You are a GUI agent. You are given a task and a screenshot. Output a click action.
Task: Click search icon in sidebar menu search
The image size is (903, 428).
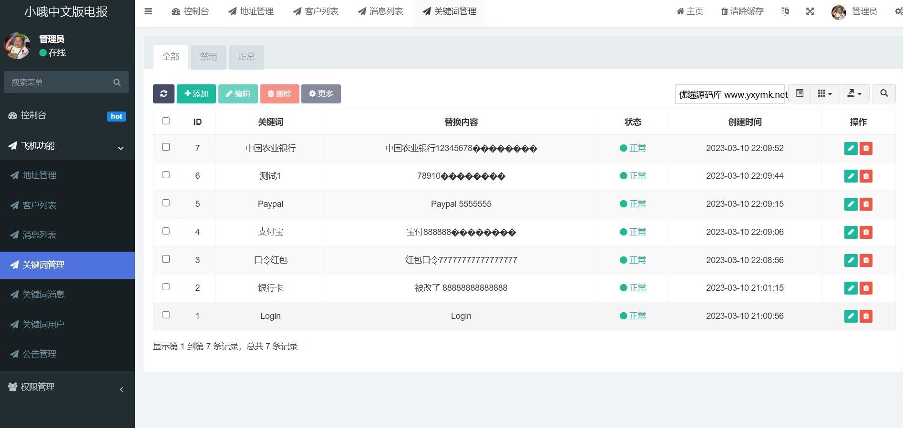117,82
